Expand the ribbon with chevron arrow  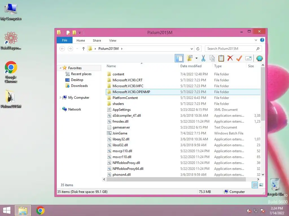[256, 40]
